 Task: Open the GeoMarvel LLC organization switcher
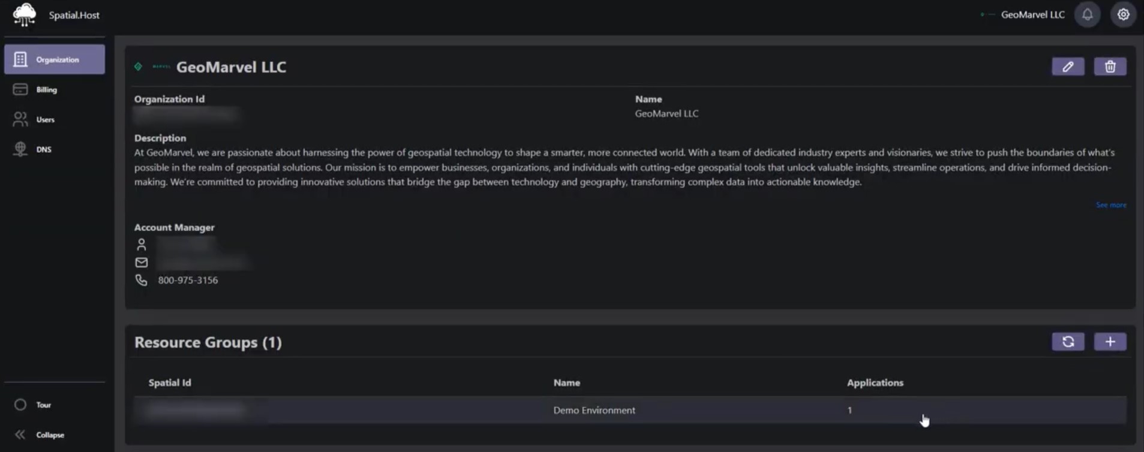pyautogui.click(x=1032, y=15)
